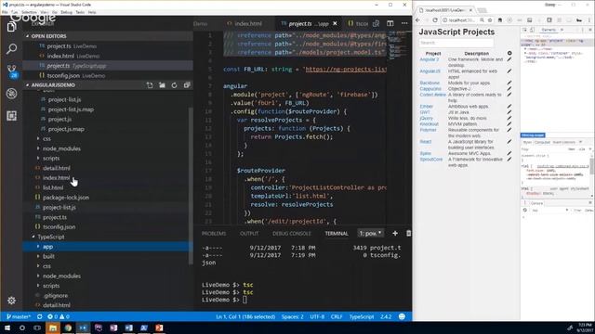This screenshot has width=595, height=334.
Task: Open Angular 2 project link
Action: (x=430, y=59)
